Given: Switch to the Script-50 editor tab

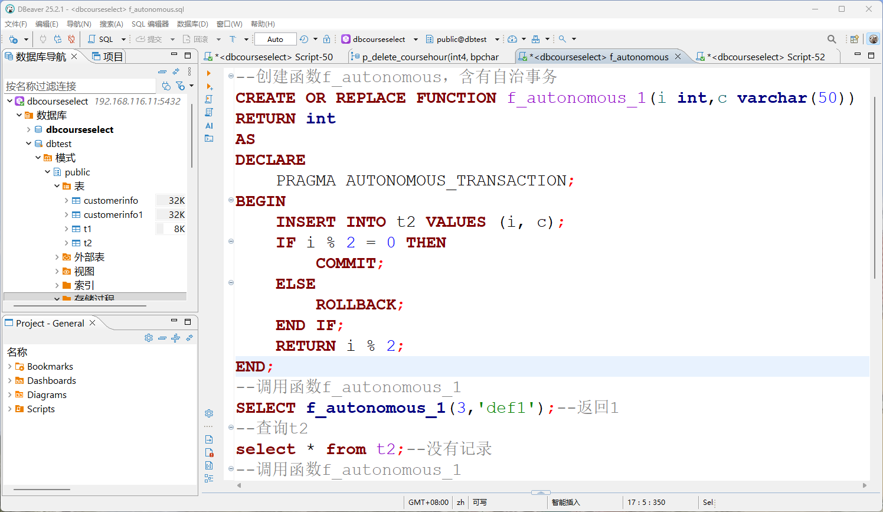Looking at the screenshot, I should (x=269, y=57).
